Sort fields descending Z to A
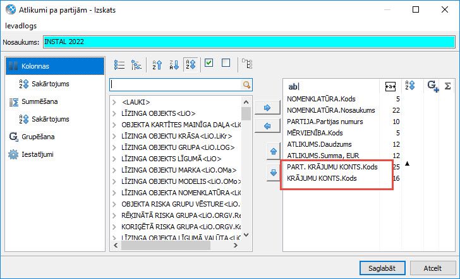This screenshot has width=460, height=279. tap(174, 65)
